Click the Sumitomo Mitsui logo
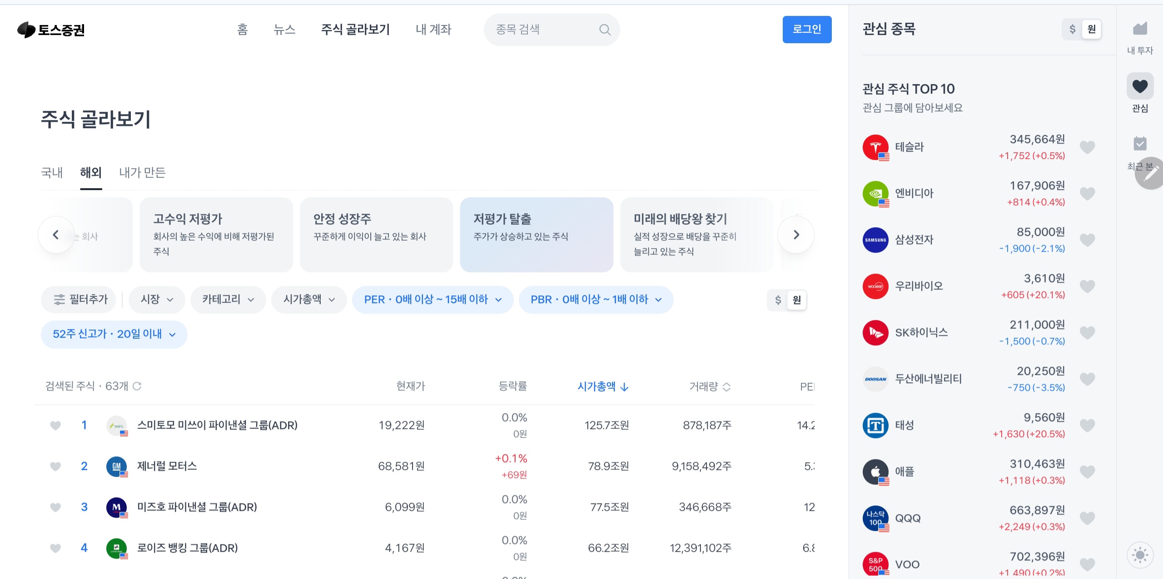1163x579 pixels. (117, 426)
